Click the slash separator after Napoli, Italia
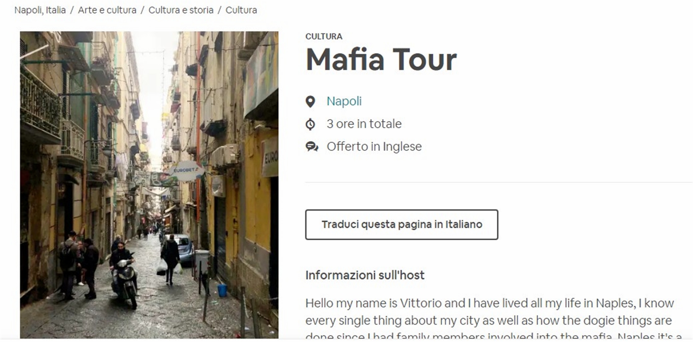 pyautogui.click(x=72, y=10)
